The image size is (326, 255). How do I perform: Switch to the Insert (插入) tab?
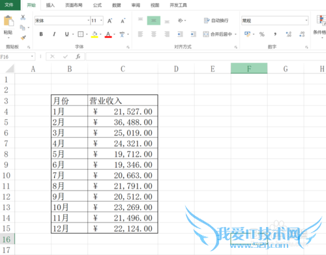tap(50, 5)
